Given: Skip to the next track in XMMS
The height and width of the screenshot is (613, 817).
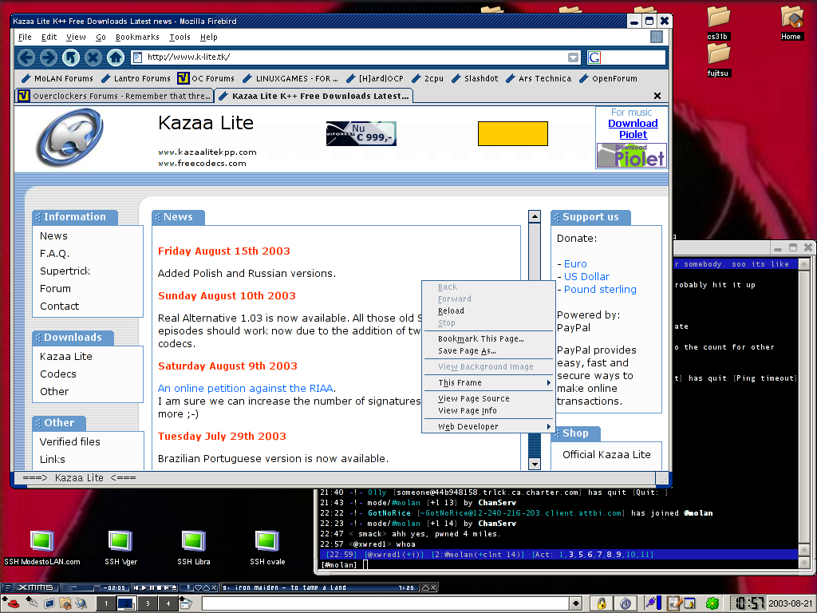Looking at the screenshot, I should pyautogui.click(x=167, y=587).
